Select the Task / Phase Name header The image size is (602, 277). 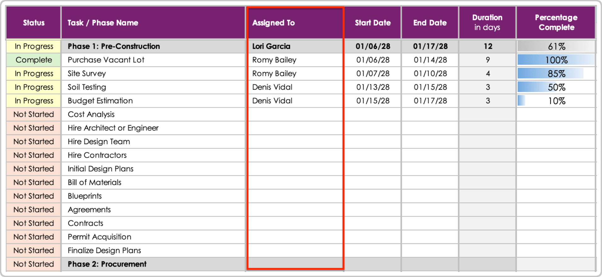pyautogui.click(x=103, y=23)
